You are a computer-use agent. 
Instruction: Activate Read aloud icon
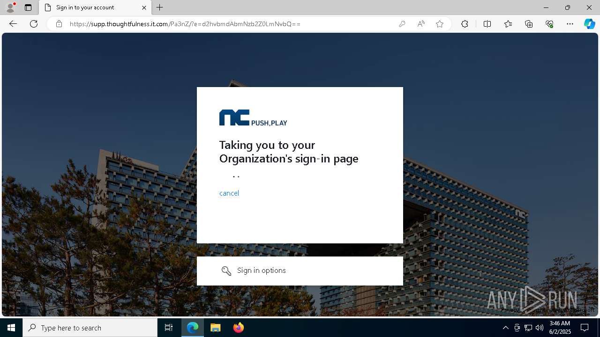(421, 24)
